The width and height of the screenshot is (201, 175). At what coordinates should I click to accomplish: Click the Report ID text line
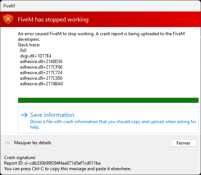52,163
